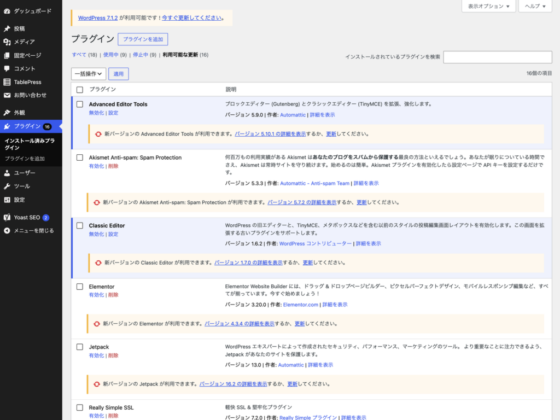Image resolution: width=560 pixels, height=420 pixels.
Task: Check the Akismet Anti-spam checkbox
Action: tap(80, 157)
